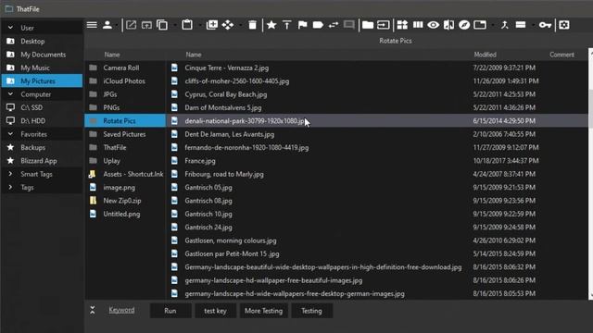
Task: Sort by Modified column header
Action: point(486,55)
